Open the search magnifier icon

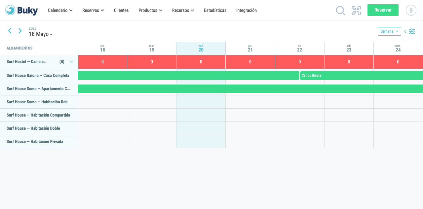click(340, 11)
